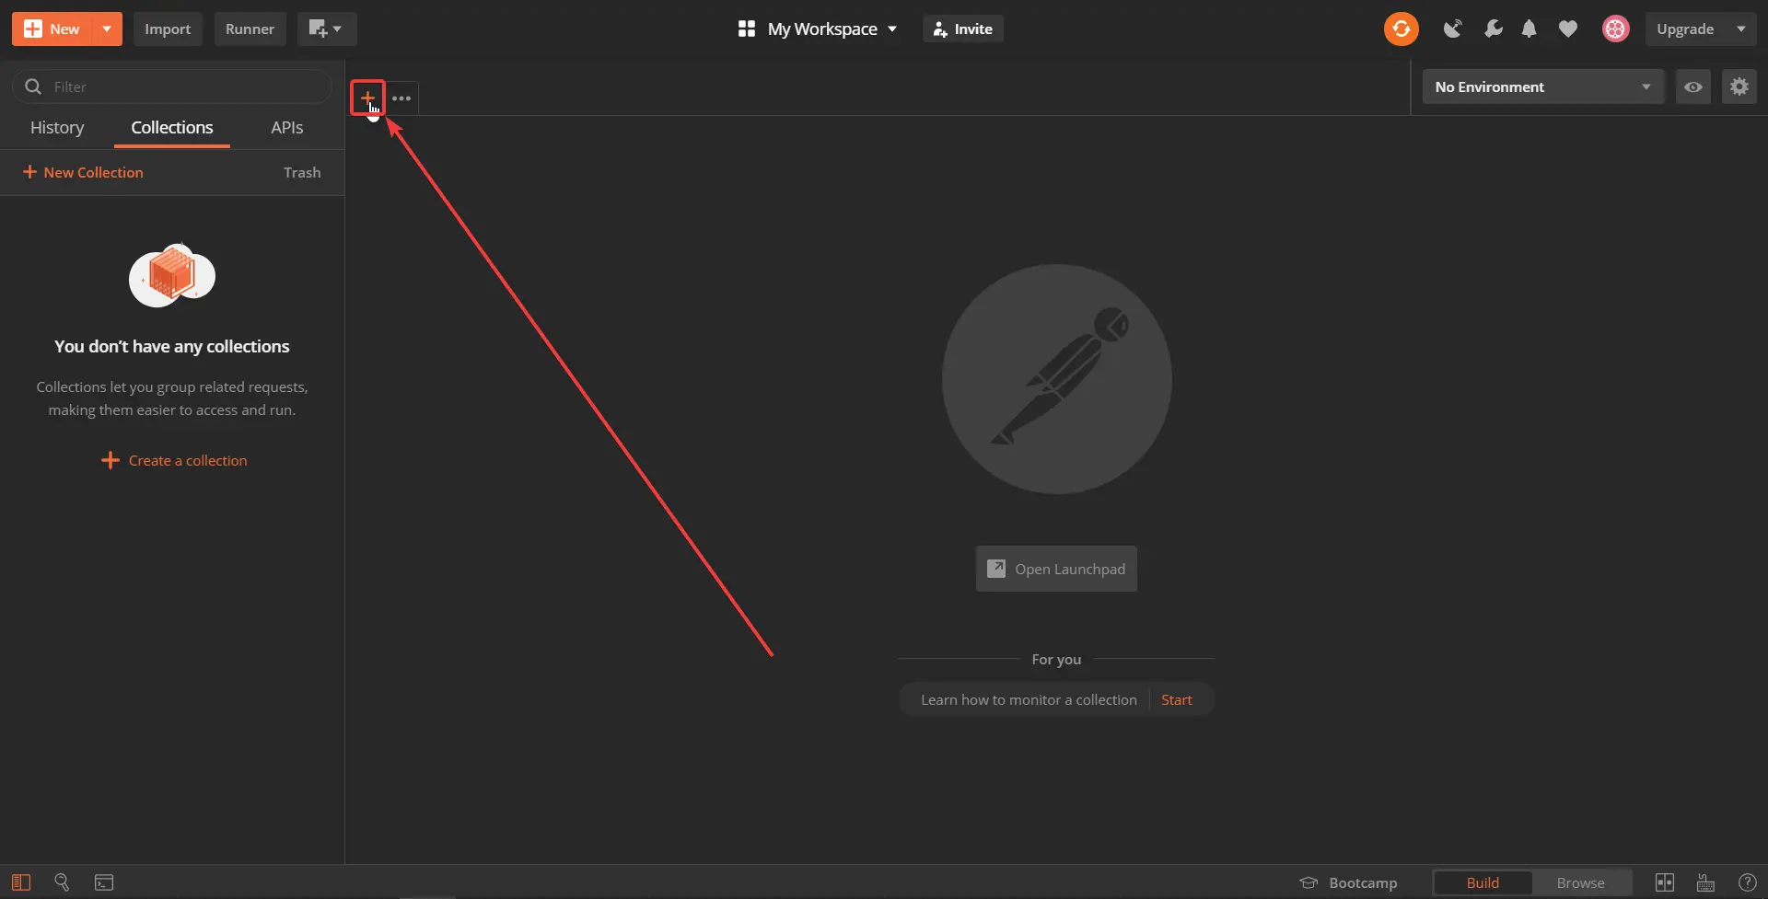Open the user avatar profile icon
Viewport: 1768px width, 899px height.
(1615, 29)
